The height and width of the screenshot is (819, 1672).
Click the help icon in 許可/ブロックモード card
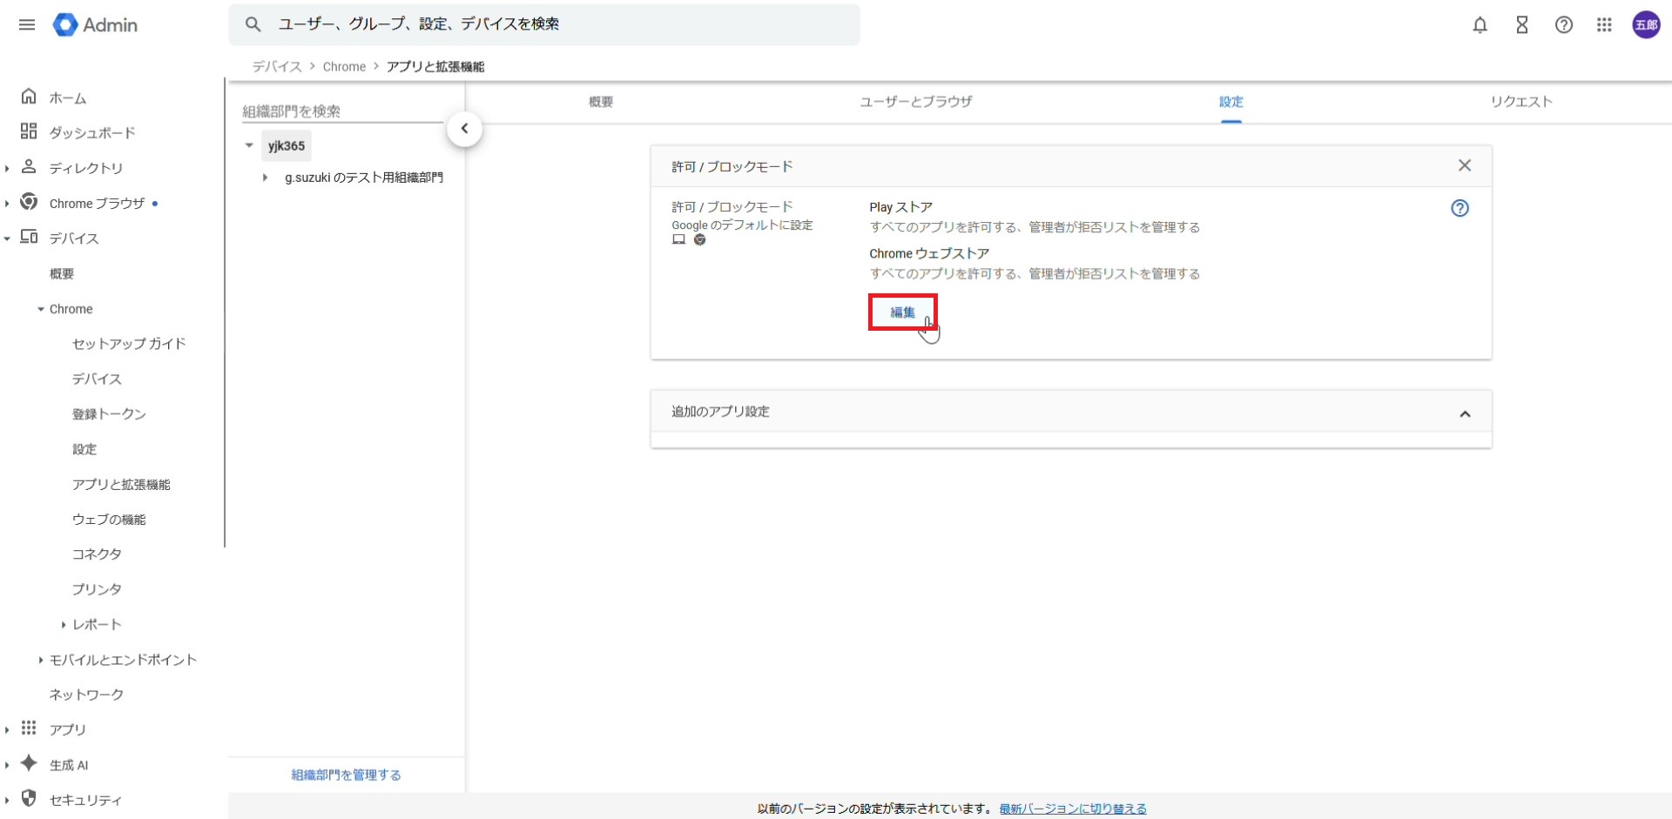coord(1460,208)
